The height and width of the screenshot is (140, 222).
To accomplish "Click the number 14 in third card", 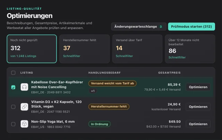I will 119,48.
